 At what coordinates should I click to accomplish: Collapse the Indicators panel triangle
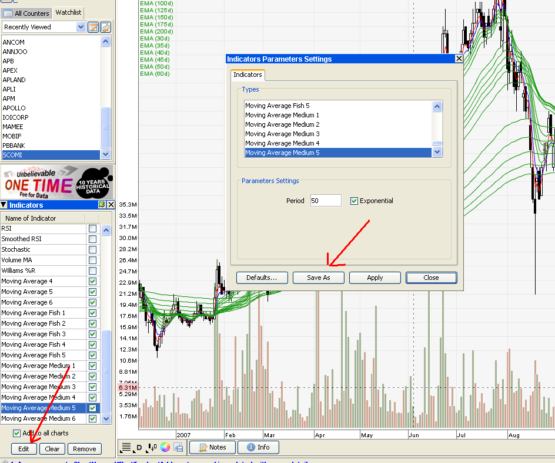pos(4,205)
